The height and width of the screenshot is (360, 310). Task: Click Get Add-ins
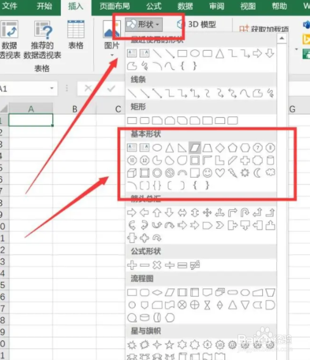[264, 29]
